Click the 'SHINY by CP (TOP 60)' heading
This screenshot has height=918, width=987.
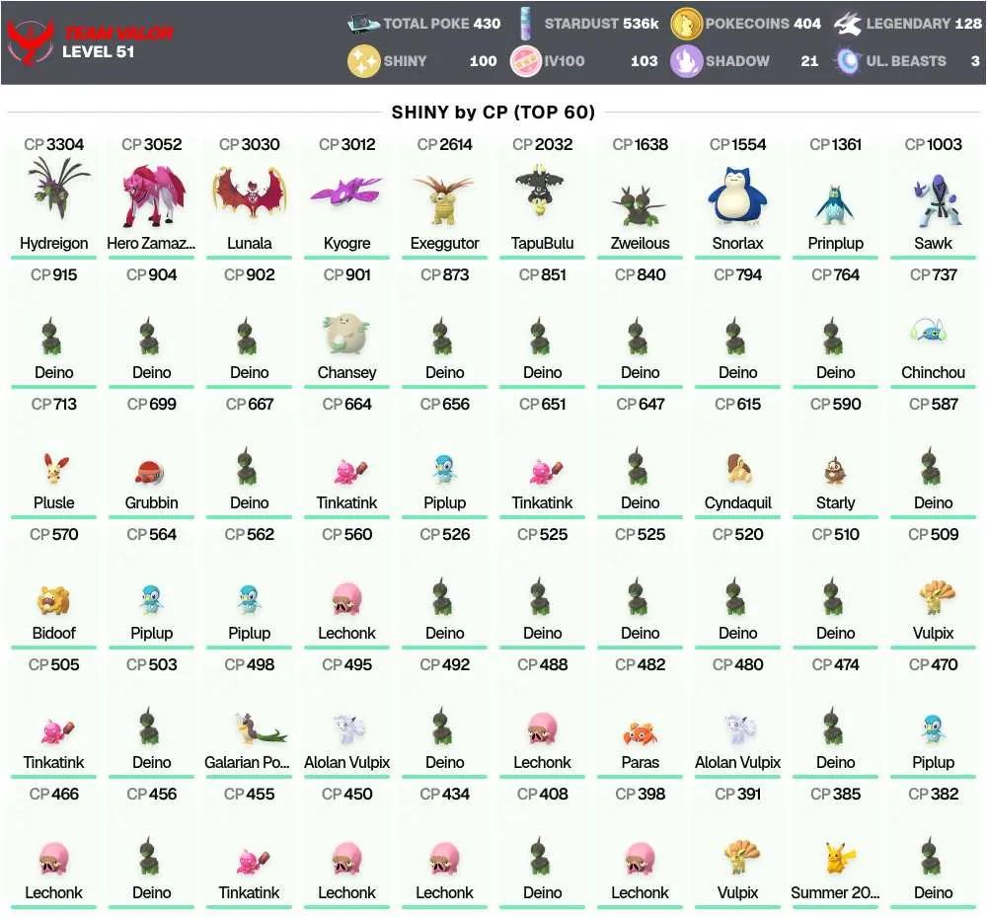[493, 113]
